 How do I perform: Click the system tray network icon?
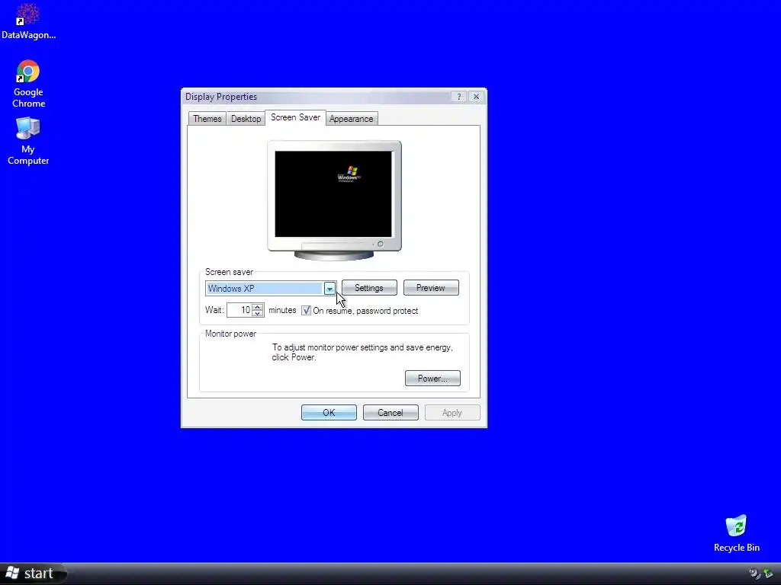pyautogui.click(x=768, y=574)
